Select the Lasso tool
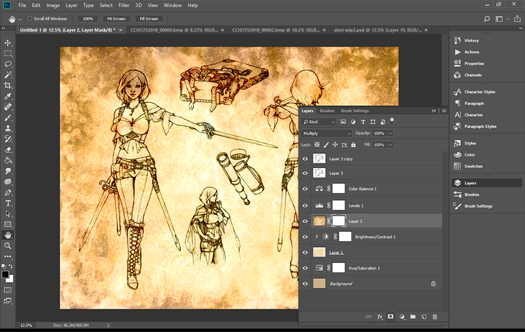Viewport: 525px width, 332px height. pyautogui.click(x=8, y=64)
